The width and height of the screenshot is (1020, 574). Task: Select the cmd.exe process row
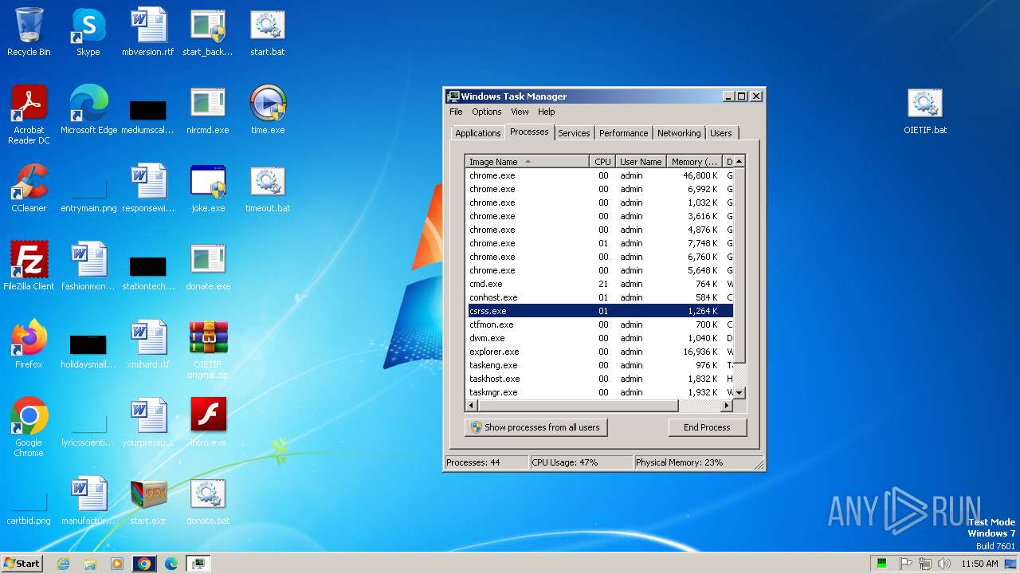tap(599, 284)
